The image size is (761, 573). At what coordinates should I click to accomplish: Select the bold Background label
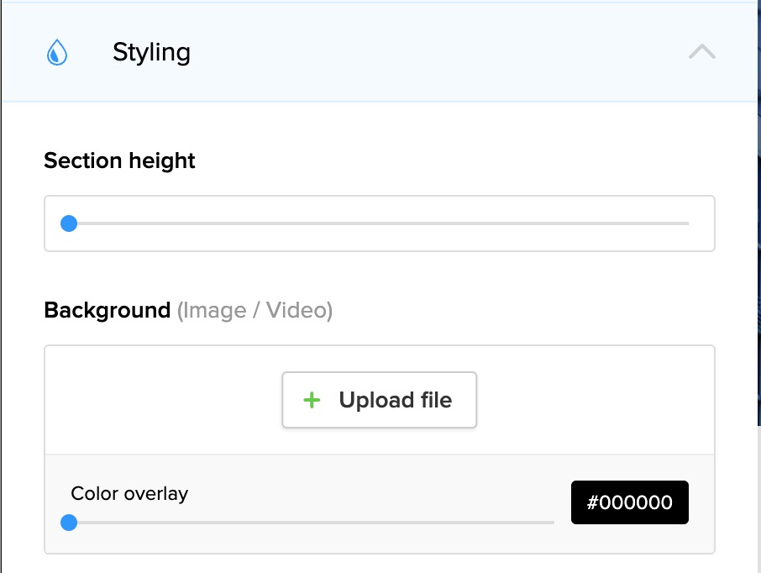tap(107, 311)
